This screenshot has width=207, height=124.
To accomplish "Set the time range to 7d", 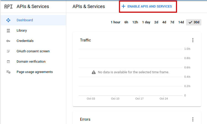I will click(x=172, y=22).
